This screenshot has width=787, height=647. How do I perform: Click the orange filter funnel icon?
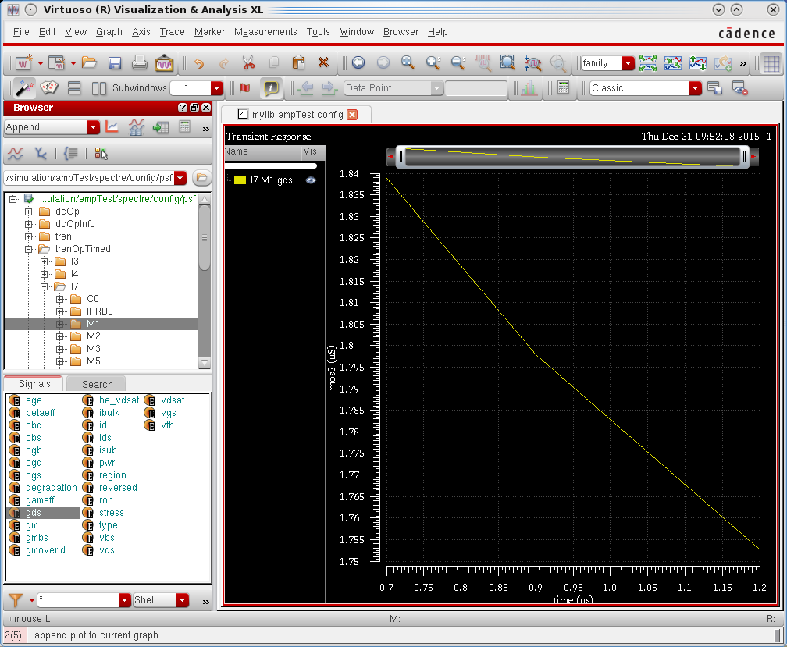click(16, 600)
